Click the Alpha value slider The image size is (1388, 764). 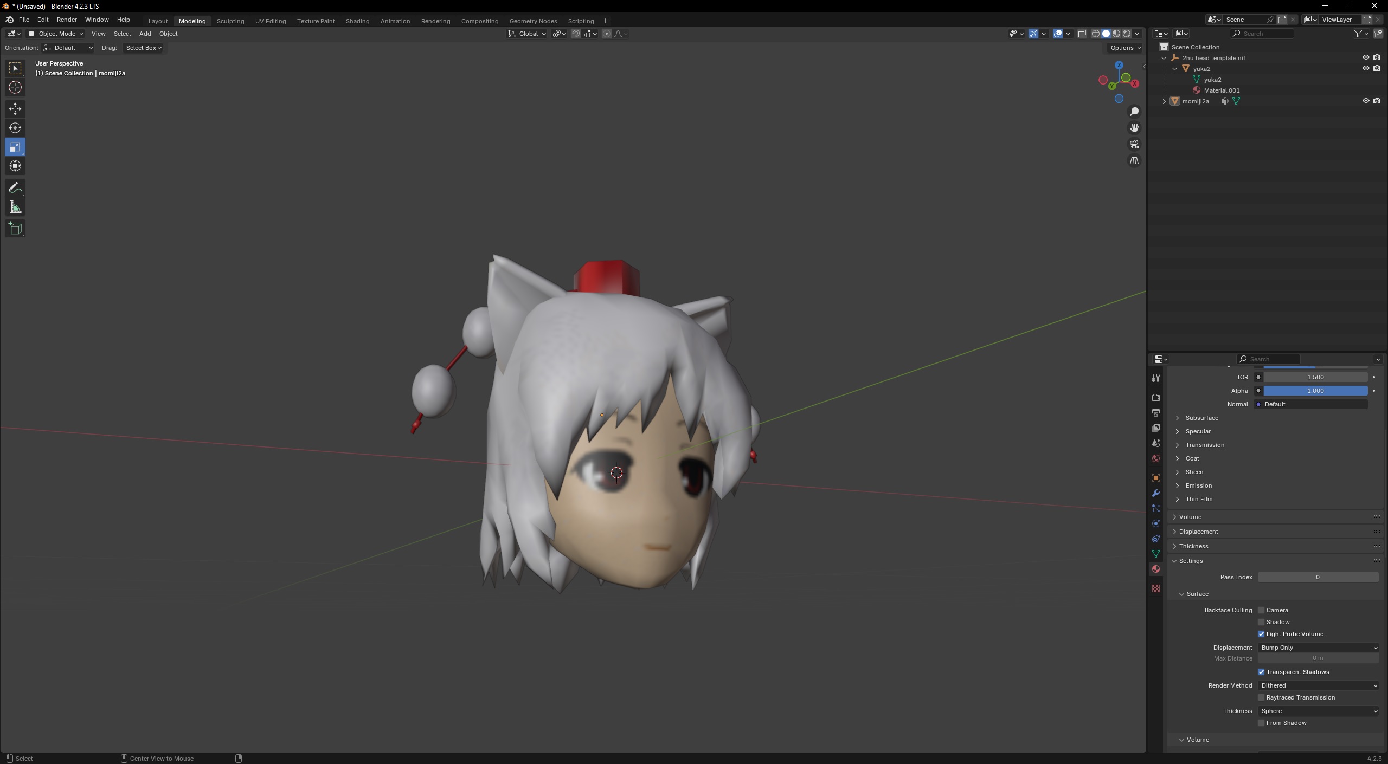coord(1315,391)
